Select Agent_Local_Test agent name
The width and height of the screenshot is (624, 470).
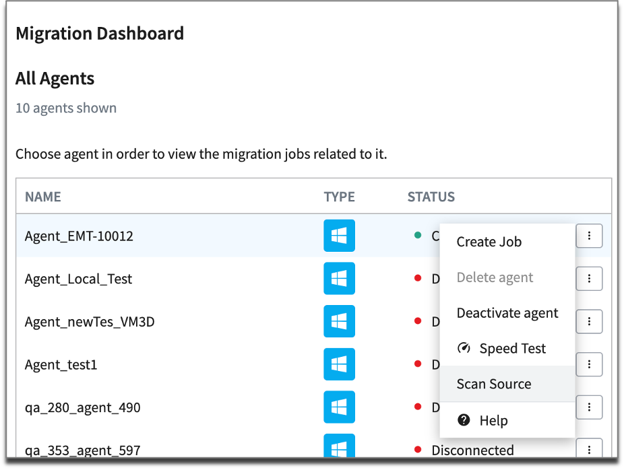[x=78, y=279]
